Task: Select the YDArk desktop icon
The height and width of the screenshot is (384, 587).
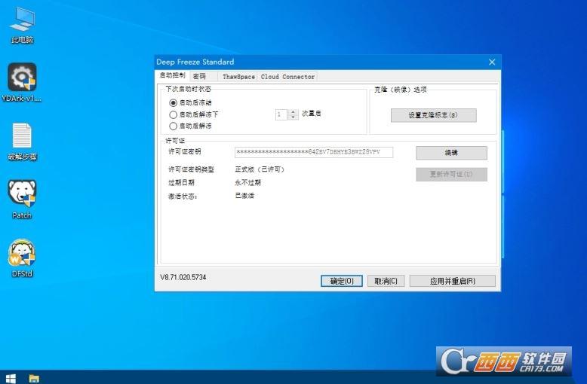Action: [x=22, y=83]
